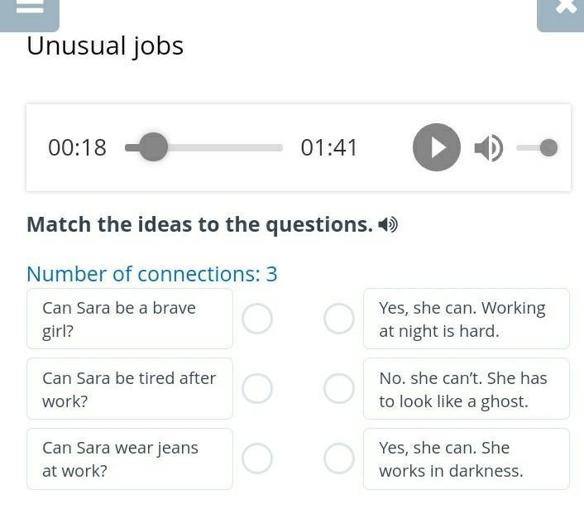Image resolution: width=584 pixels, height=528 pixels.
Task: Mute the audio player speaker
Action: 488,148
